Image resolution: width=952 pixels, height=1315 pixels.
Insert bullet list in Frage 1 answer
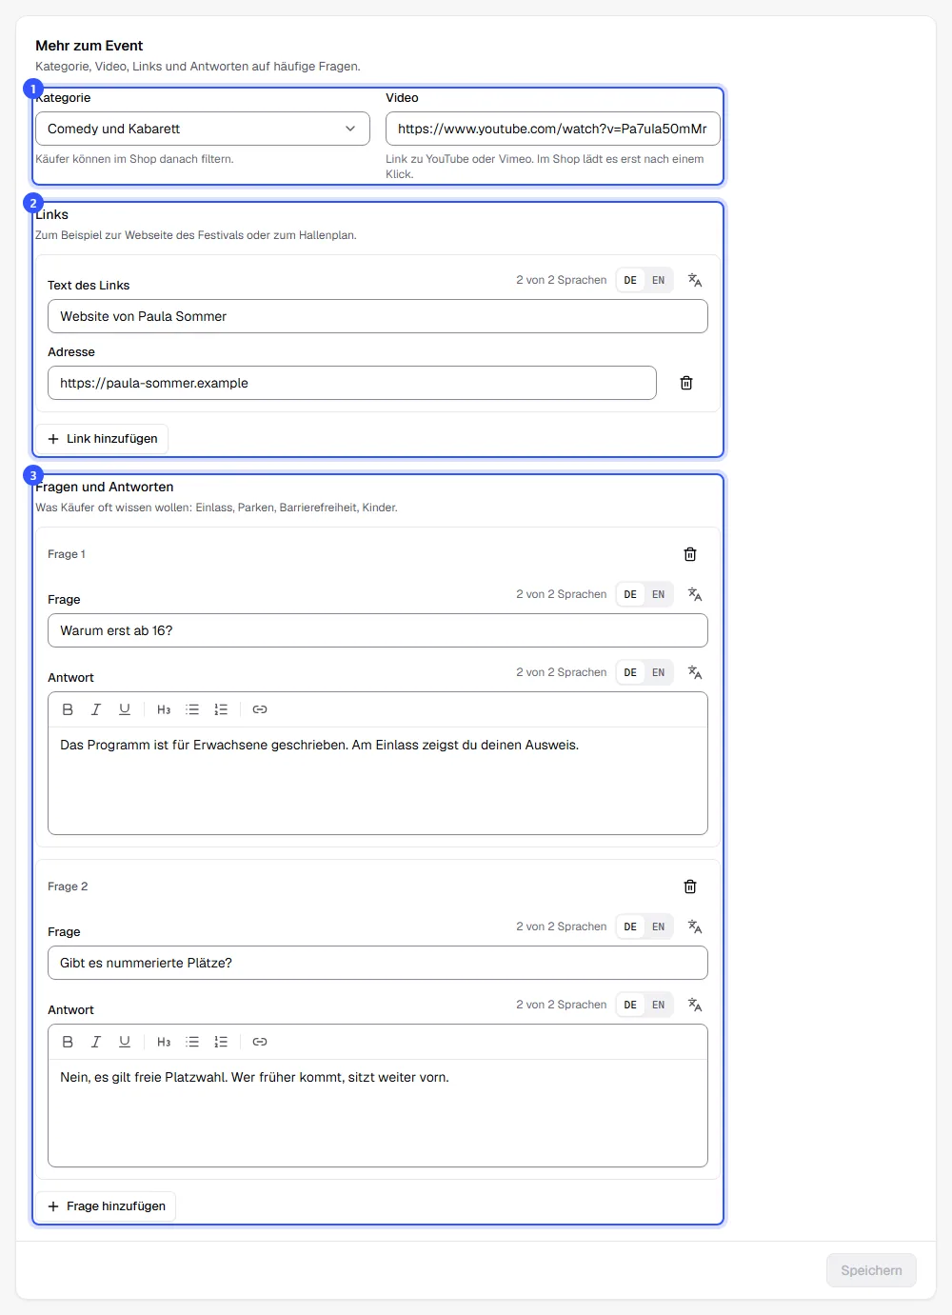[x=192, y=709]
